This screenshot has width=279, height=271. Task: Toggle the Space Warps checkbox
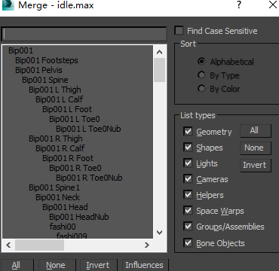tap(188, 211)
